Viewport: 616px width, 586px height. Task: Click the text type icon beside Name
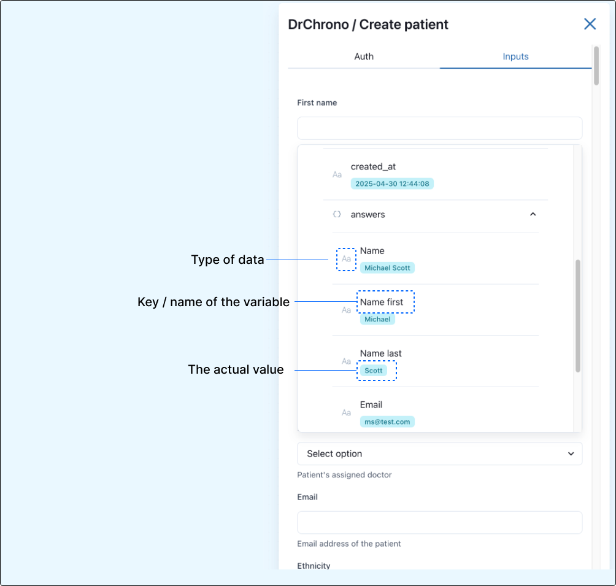(346, 259)
